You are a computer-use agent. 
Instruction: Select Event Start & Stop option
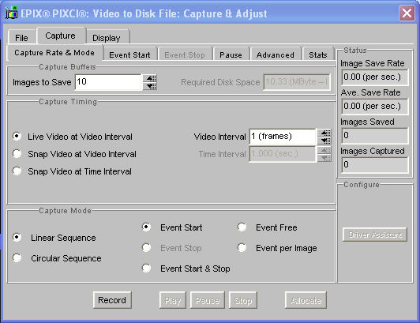(x=146, y=268)
